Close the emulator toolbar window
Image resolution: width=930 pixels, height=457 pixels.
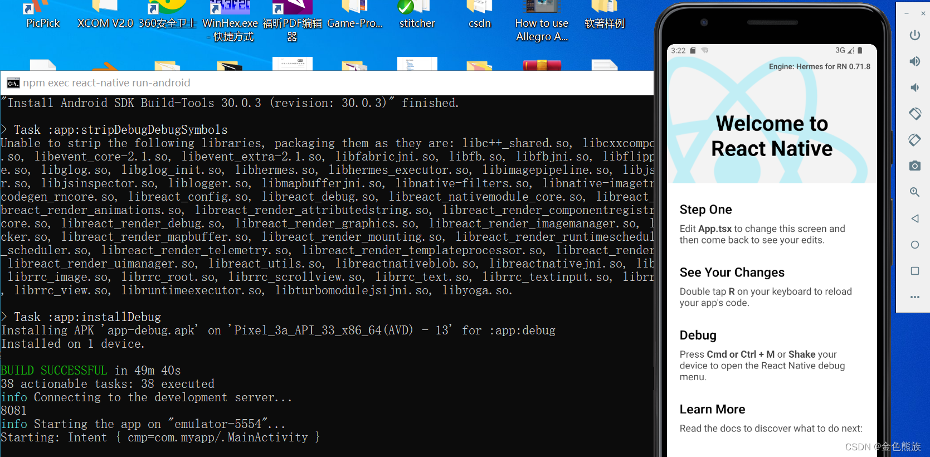[x=923, y=13]
